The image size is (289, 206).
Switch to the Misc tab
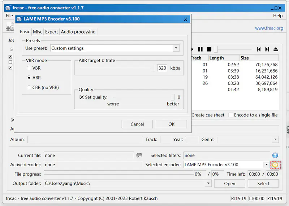[38, 32]
